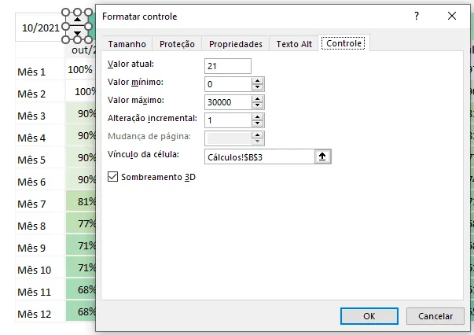474x335 pixels.
Task: Click the spin button up arrow on sheet
Action: pyautogui.click(x=77, y=20)
